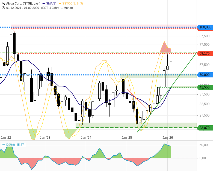The width and height of the screenshot is (213, 171).
Task: Select the green 41,550 price tag
Action: tap(205, 87)
